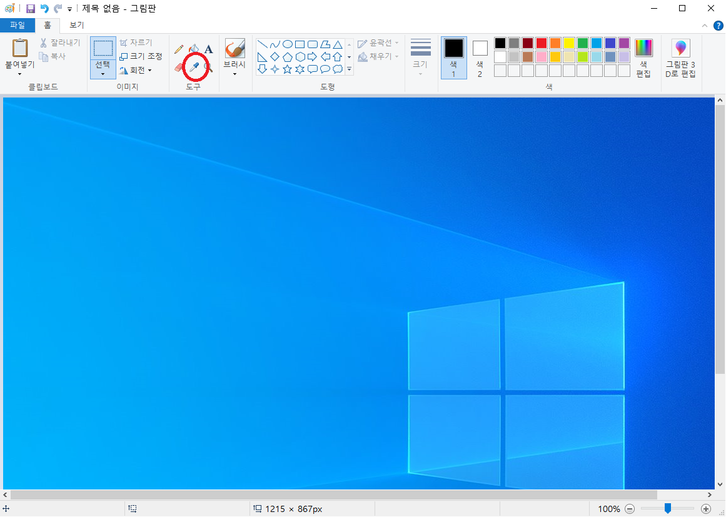
Task: Select the Color picker eyedropper tool
Action: click(194, 68)
